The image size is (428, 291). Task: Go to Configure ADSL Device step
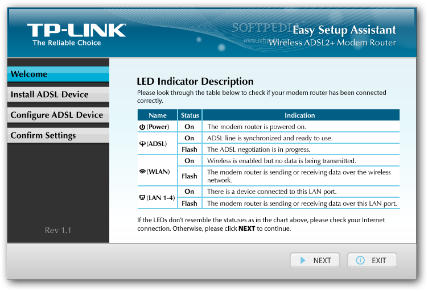58,115
